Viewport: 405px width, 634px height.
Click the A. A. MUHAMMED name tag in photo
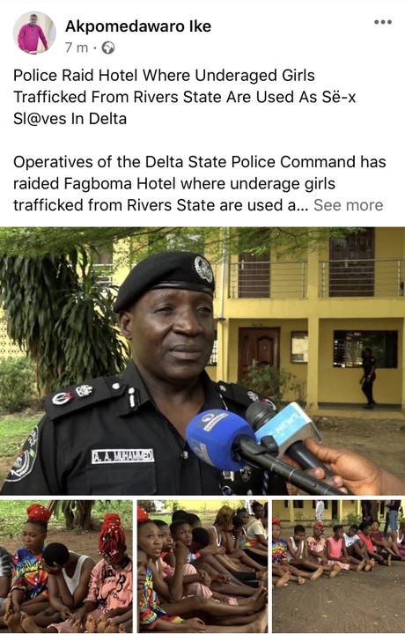pyautogui.click(x=122, y=456)
